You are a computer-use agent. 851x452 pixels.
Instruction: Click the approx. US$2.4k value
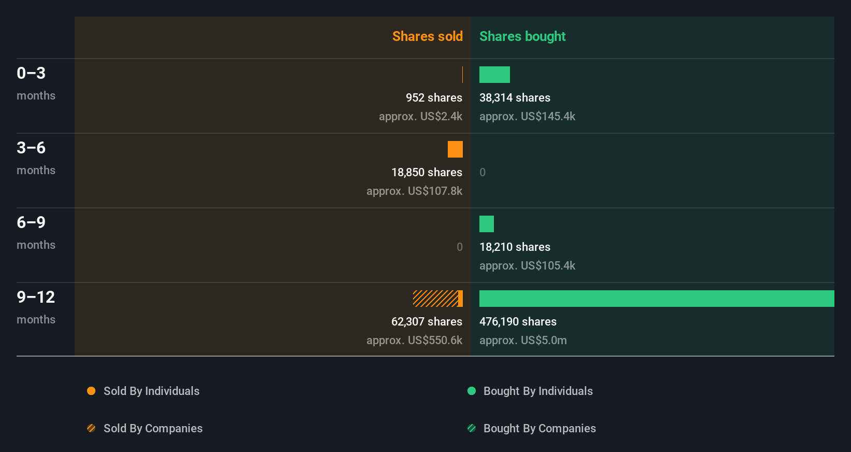(x=420, y=116)
